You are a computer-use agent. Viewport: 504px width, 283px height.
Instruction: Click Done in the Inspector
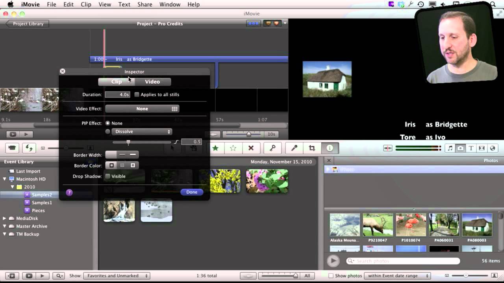(x=192, y=192)
